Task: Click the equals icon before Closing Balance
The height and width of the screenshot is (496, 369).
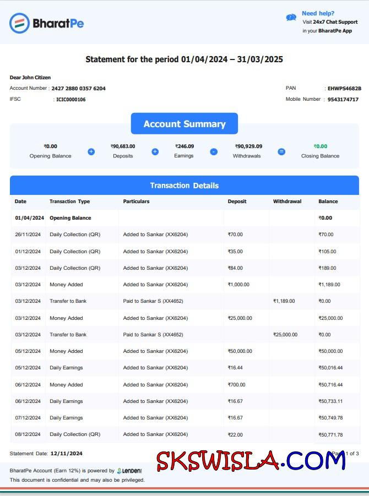Action: [281, 151]
